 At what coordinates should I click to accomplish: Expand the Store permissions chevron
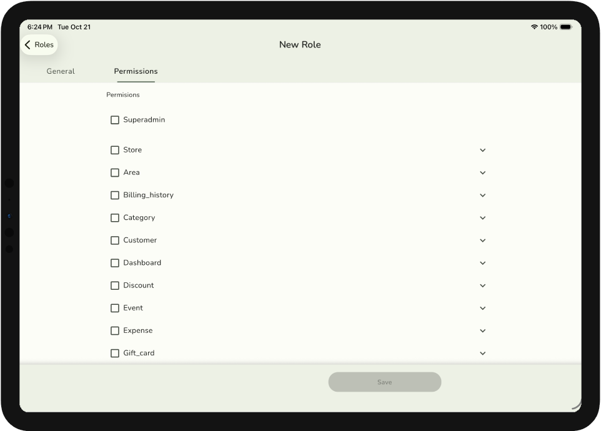(x=482, y=150)
